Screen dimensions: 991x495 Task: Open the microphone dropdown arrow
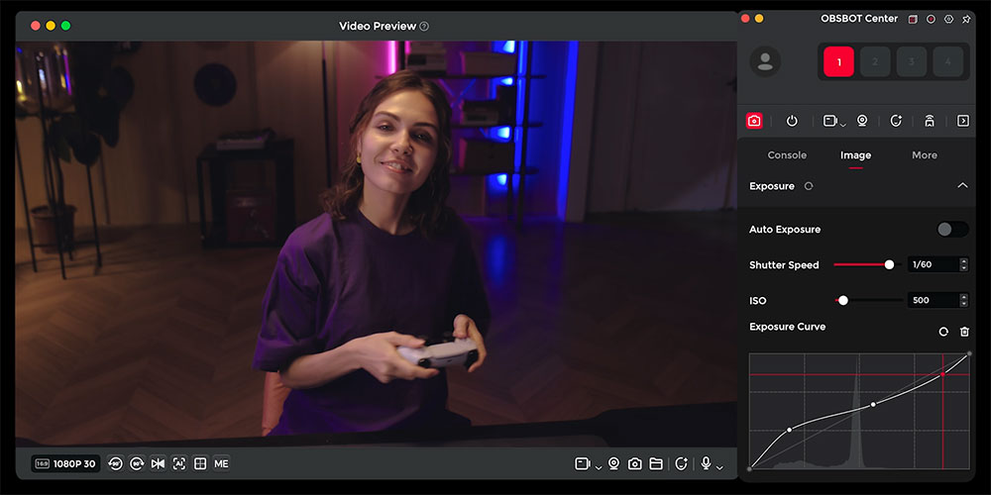[719, 468]
